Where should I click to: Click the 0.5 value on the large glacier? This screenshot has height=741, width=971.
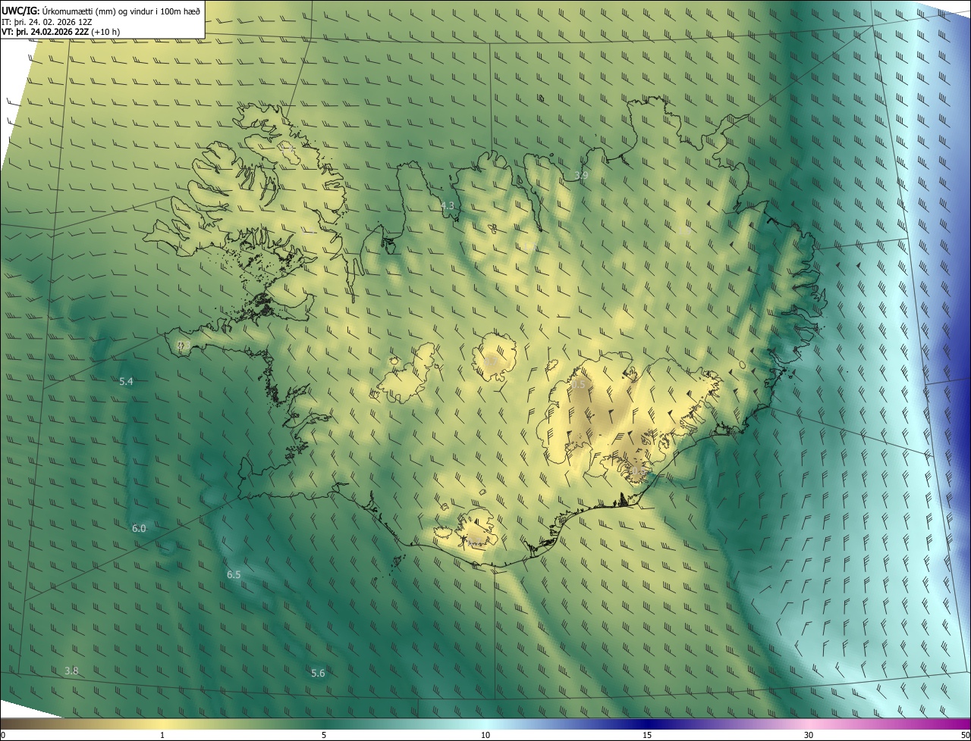point(578,385)
